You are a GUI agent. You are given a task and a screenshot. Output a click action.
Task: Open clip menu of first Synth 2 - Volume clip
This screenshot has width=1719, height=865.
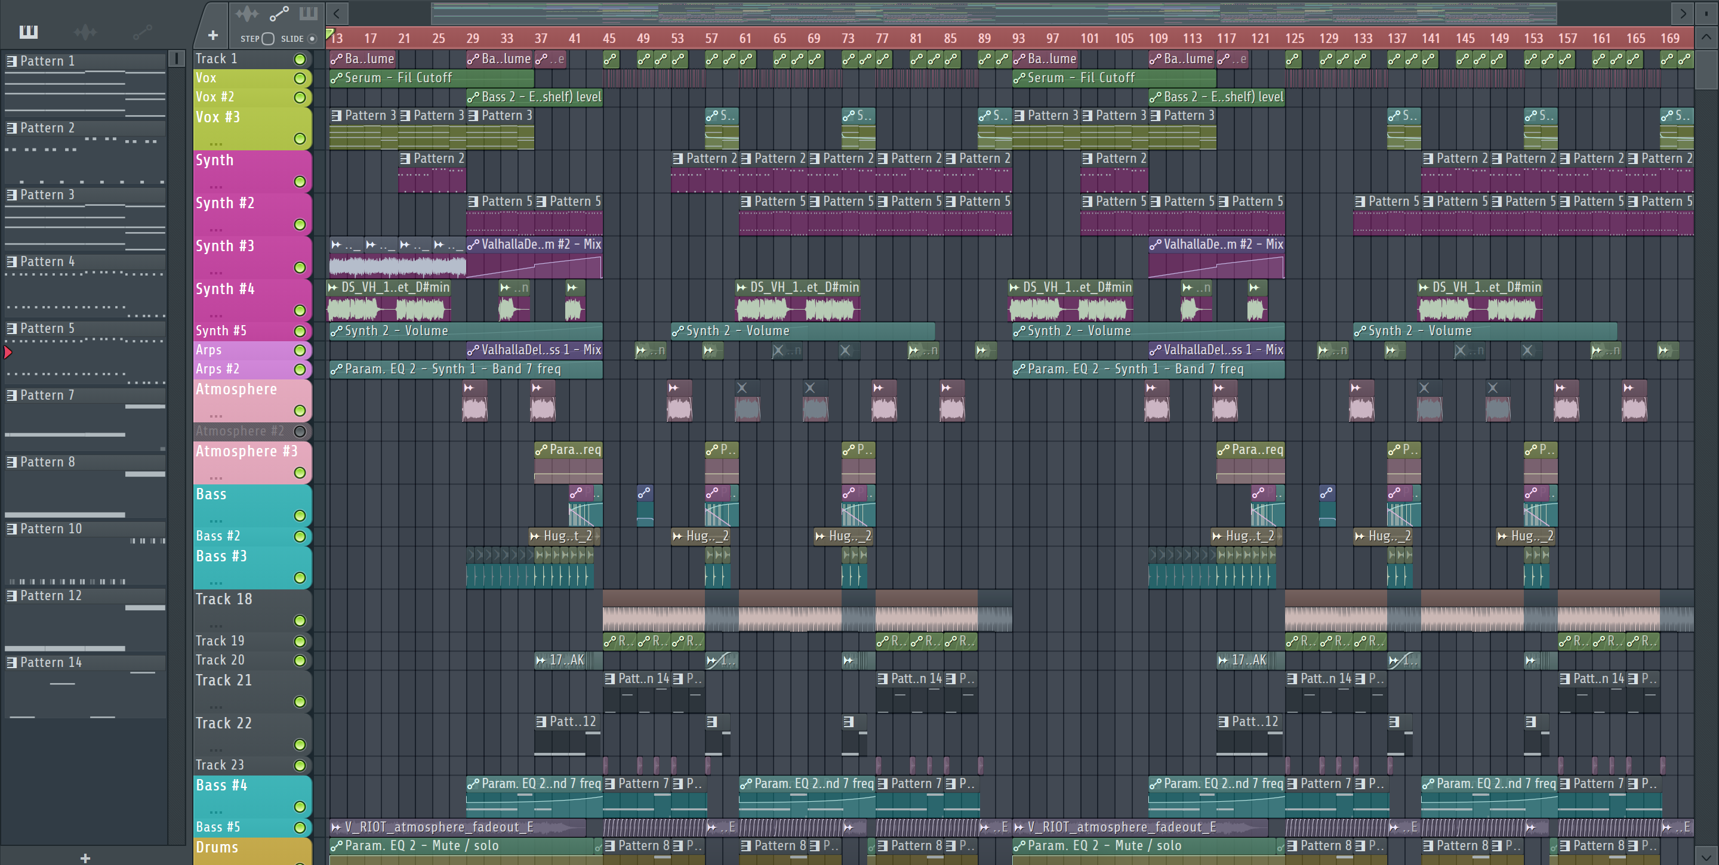pos(337,331)
